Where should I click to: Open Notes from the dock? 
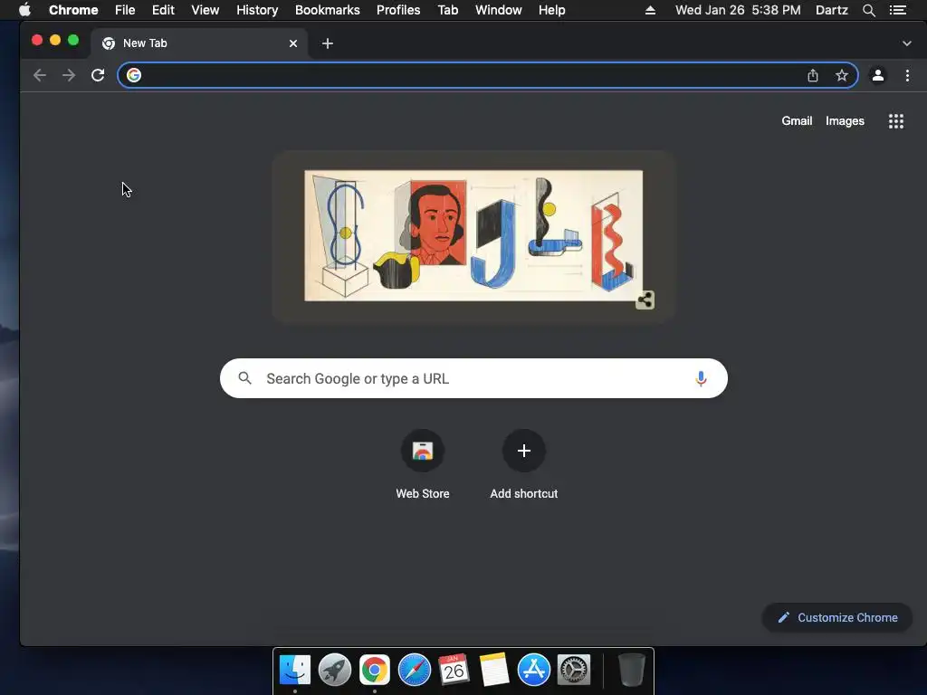tap(494, 671)
